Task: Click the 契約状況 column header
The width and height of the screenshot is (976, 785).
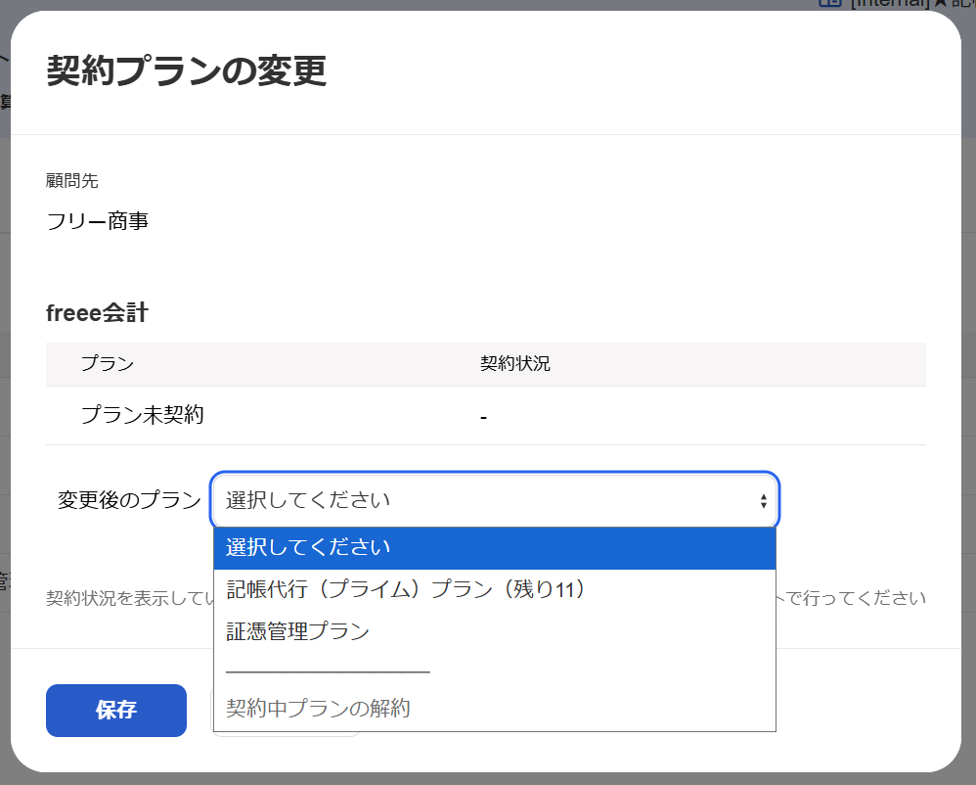Action: click(x=514, y=364)
